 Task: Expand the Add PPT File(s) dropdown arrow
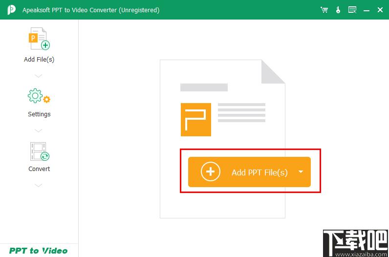(x=301, y=171)
